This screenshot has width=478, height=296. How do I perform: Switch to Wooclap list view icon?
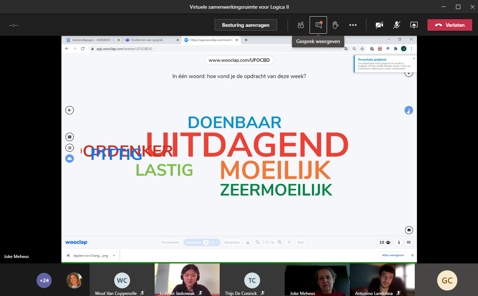(x=70, y=148)
